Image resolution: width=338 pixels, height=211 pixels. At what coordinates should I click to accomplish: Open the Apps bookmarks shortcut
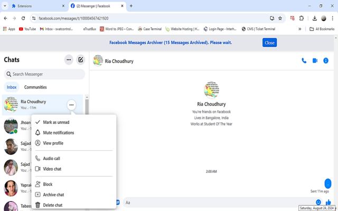(x=9, y=29)
